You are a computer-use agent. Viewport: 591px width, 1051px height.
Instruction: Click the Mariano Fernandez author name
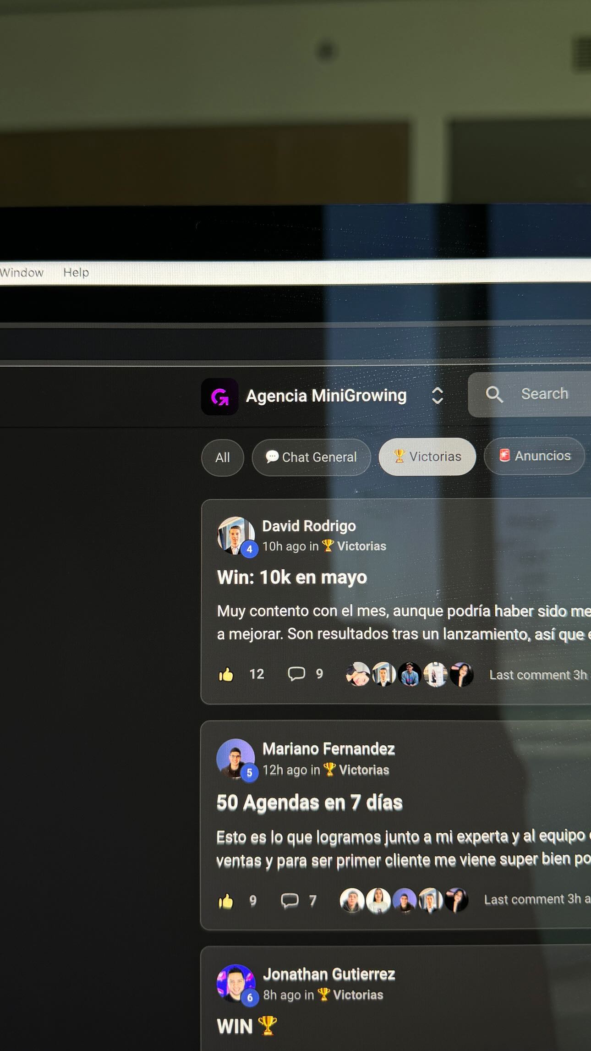coord(328,748)
